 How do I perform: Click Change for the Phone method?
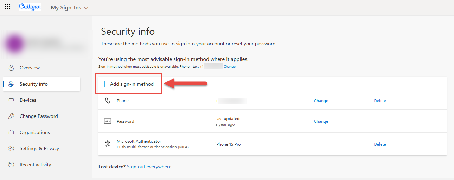click(321, 101)
